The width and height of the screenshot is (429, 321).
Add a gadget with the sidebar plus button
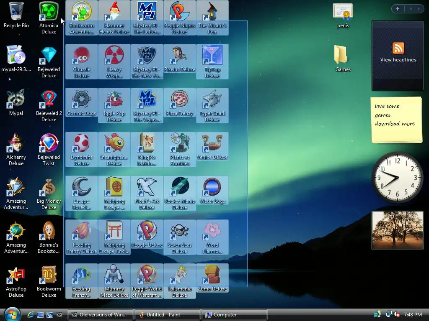coord(398,9)
